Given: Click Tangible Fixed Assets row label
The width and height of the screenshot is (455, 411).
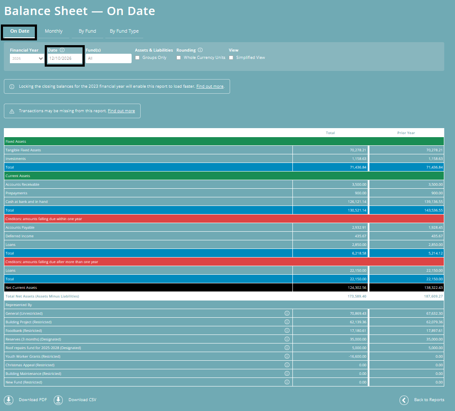Looking at the screenshot, I should click(23, 150).
